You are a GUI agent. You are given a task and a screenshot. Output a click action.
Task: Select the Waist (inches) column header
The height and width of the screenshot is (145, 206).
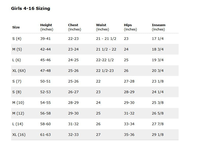click(x=102, y=27)
